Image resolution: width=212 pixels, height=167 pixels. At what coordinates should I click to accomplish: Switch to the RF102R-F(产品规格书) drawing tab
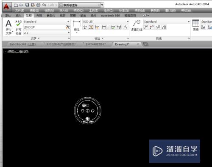[61, 44]
